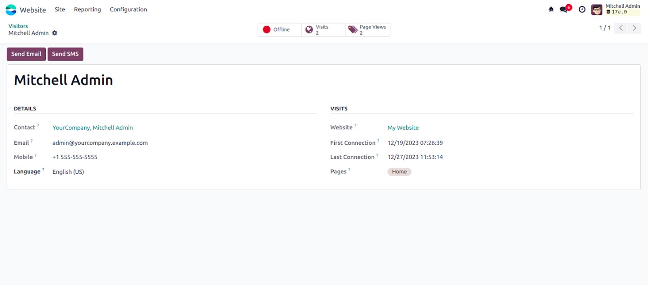Screen dimensions: 648x285
Task: Open the Website apps icon in top-left
Action: pos(10,9)
